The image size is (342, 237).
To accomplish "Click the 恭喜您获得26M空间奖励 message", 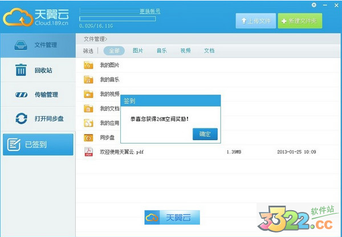I will [160, 119].
